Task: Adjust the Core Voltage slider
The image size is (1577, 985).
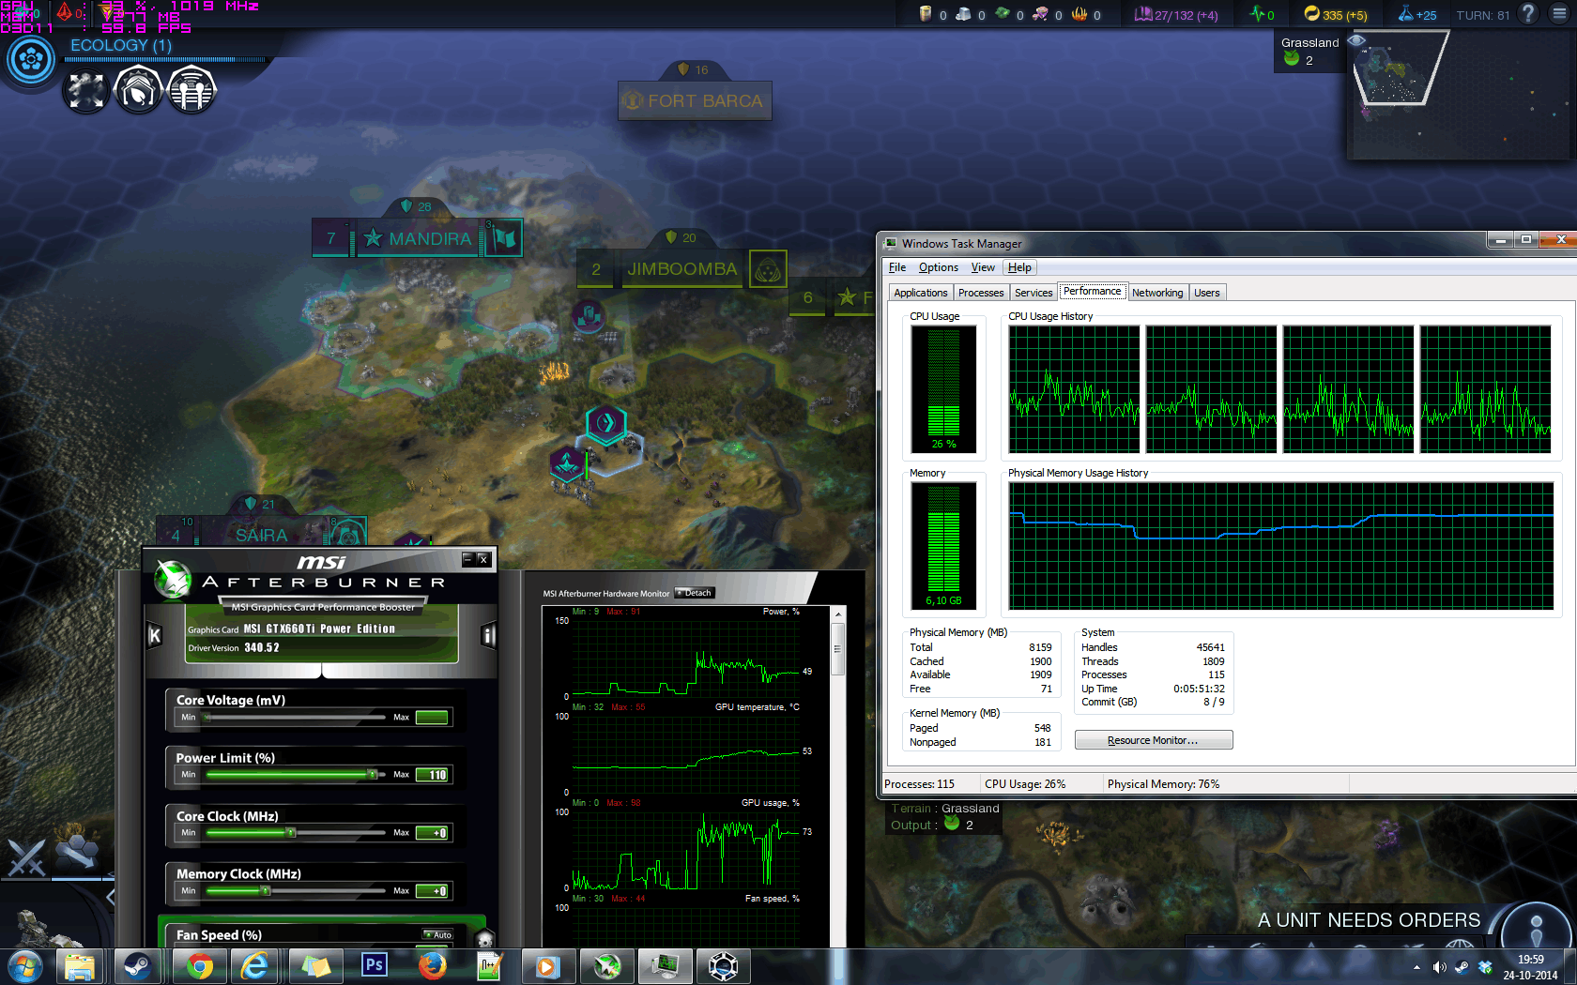Action: click(295, 717)
